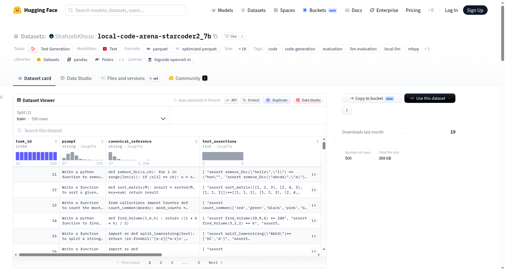This screenshot has width=505, height=271.
Task: Switch to the Data Studio tab
Action: click(76, 78)
